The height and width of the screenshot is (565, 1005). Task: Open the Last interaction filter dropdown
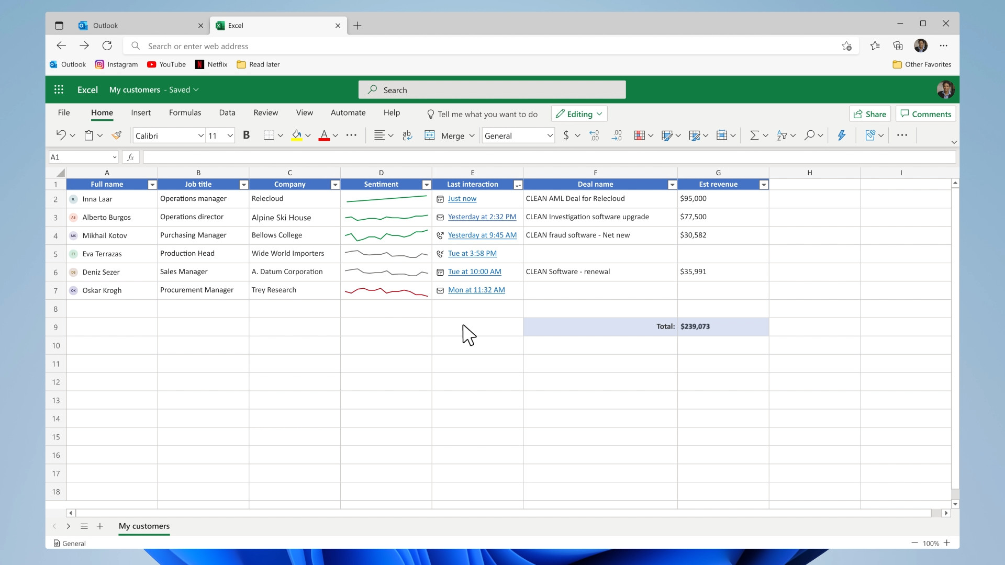[518, 185]
